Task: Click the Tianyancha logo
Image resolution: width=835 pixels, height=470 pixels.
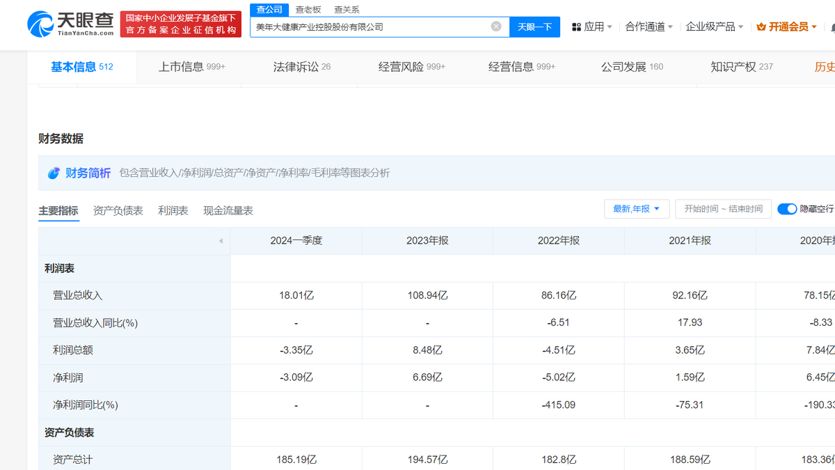Action: coord(71,24)
